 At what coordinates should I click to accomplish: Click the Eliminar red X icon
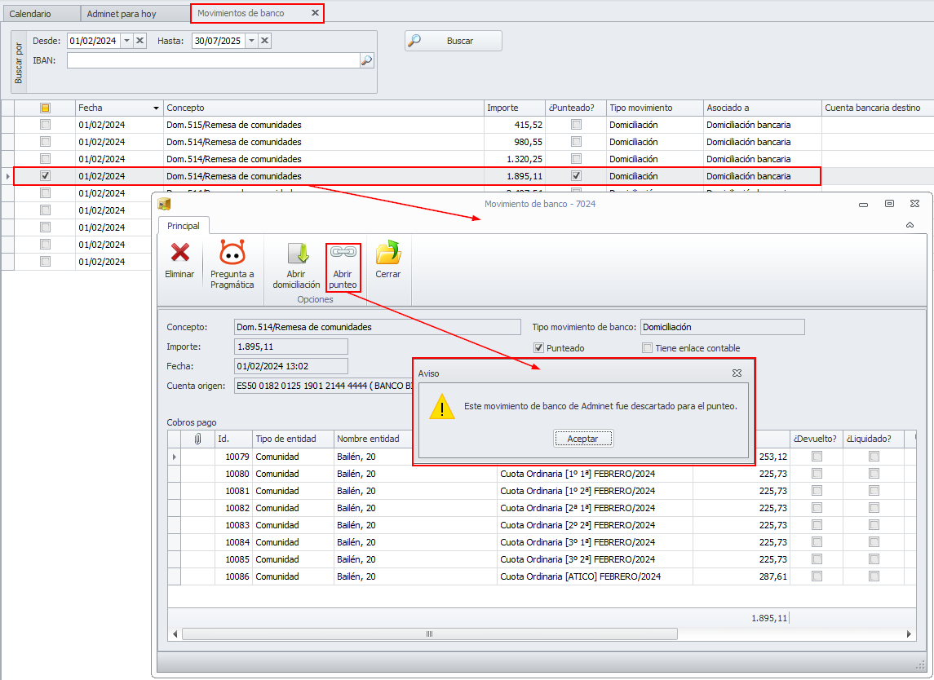(180, 253)
